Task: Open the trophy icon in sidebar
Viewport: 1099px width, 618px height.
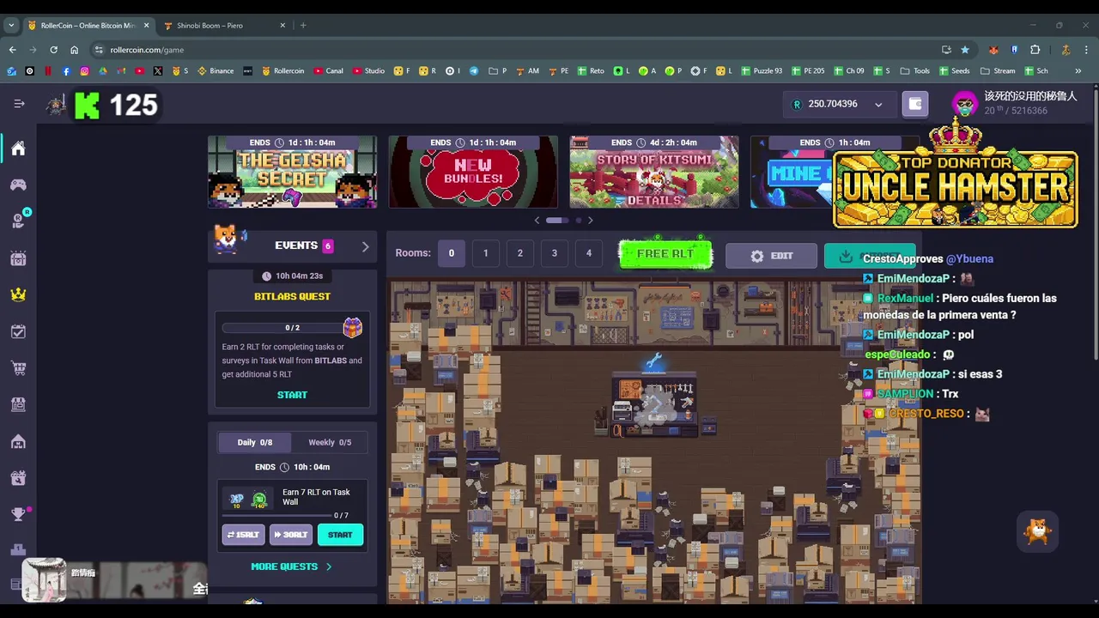Action: [x=18, y=514]
